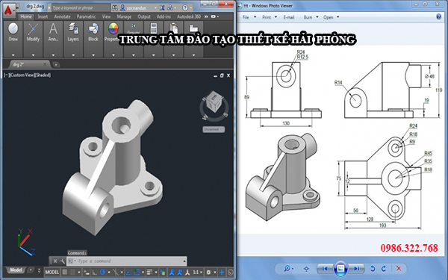Expand the Layers panel dropdown arrow
The width and height of the screenshot is (448, 280).
click(73, 55)
